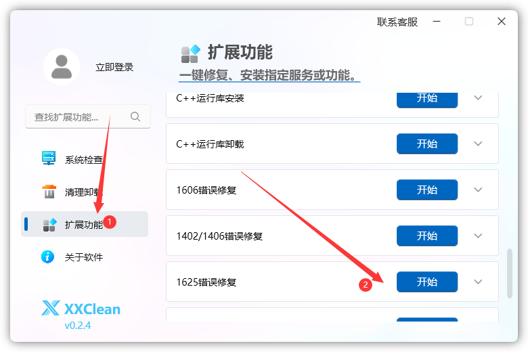Expand the 1625错误修复 row chevron

[x=478, y=282]
